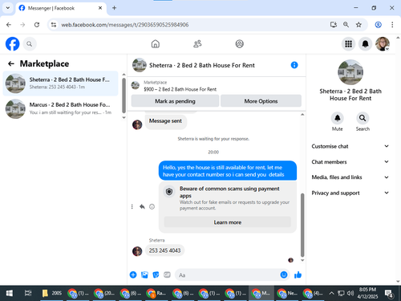The image size is (401, 301).
Task: Attach a photo or file icon
Action: (x=144, y=275)
